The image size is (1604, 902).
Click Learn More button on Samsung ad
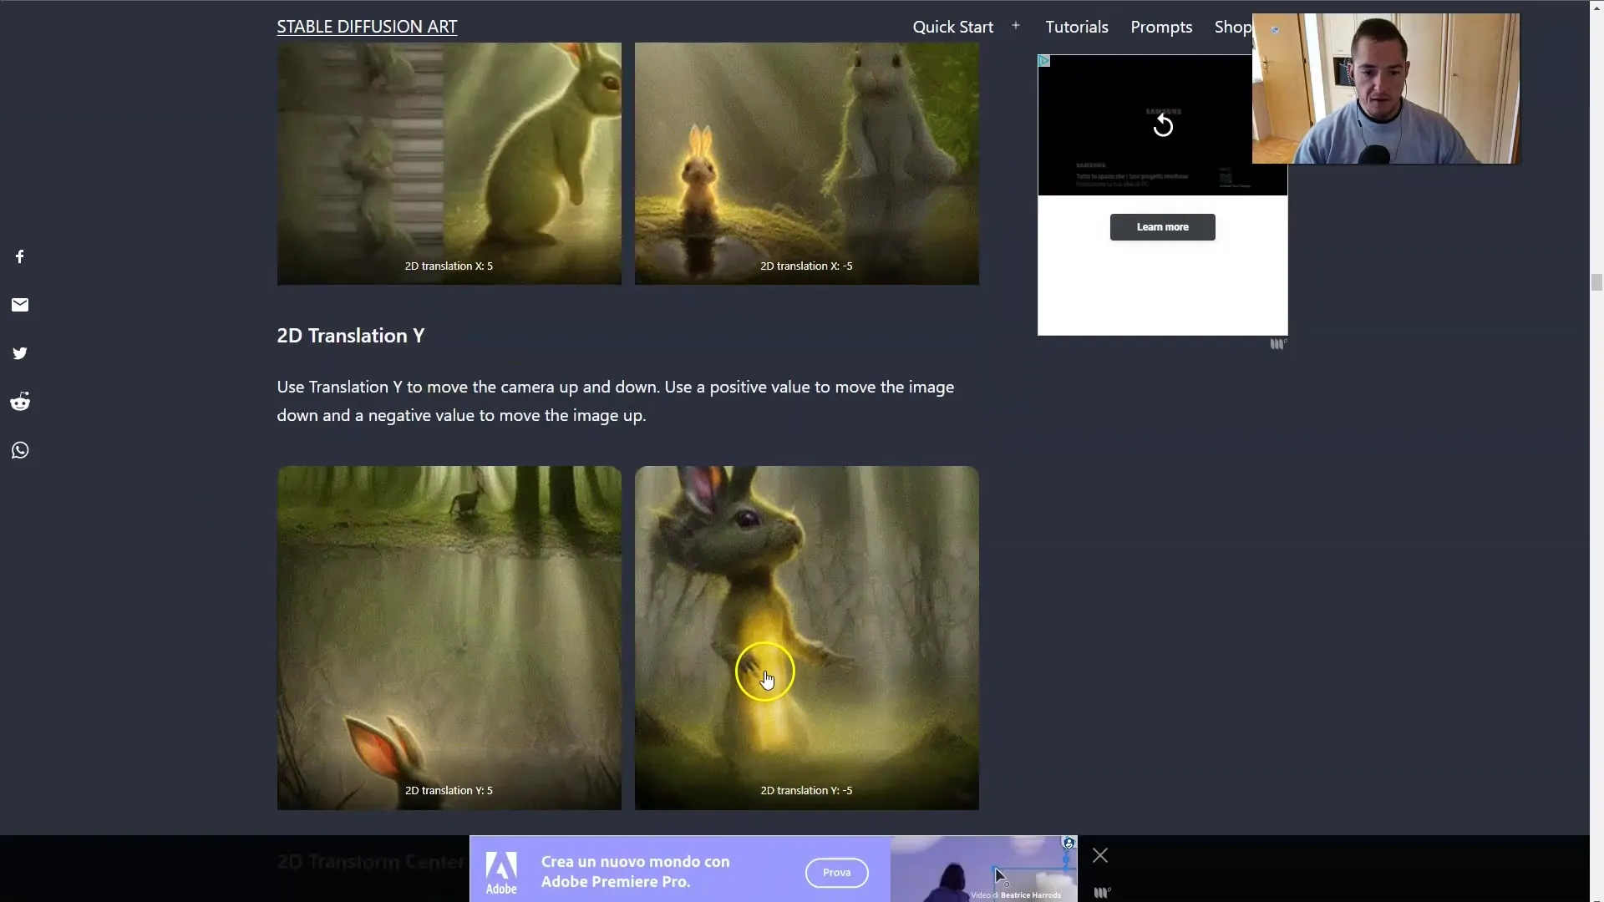(1162, 227)
